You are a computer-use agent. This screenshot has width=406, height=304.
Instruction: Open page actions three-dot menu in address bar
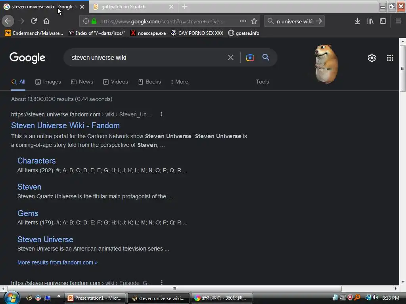tap(243, 21)
